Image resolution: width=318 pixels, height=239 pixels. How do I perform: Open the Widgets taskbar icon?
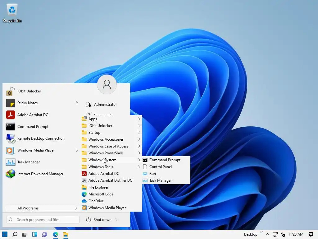(35, 234)
